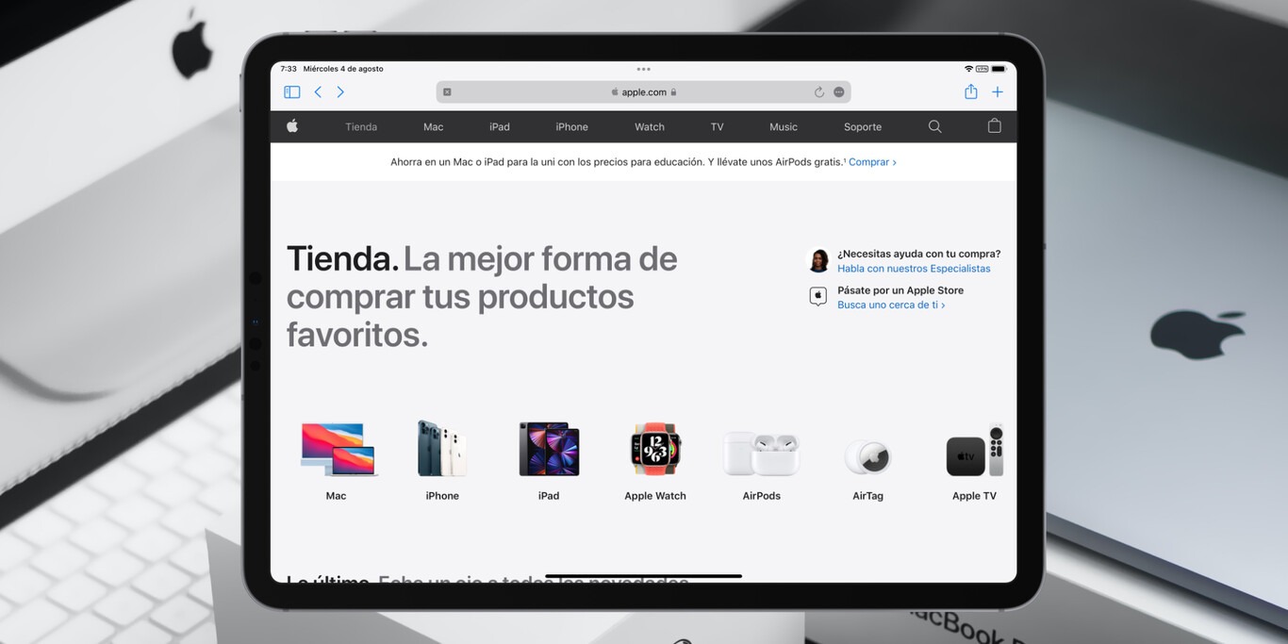Screen dimensions: 1288x644
Task: Go back to the previous page
Action: click(318, 92)
